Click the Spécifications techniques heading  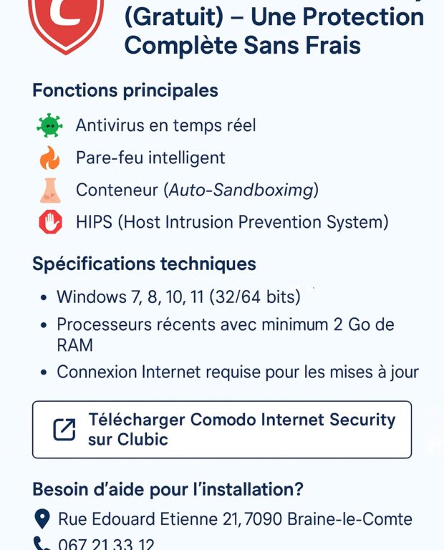[x=144, y=264]
